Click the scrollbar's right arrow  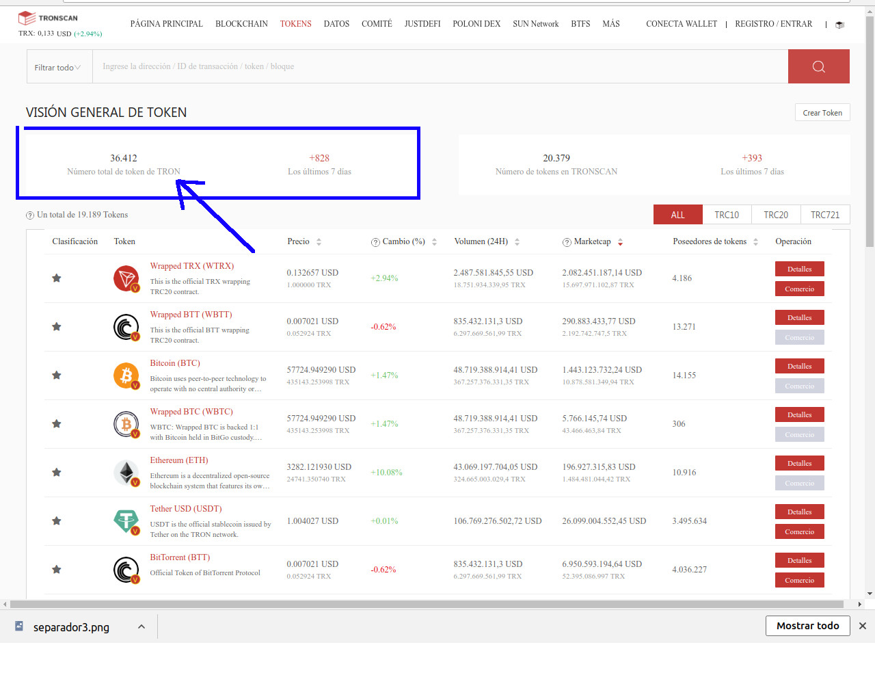pos(859,605)
